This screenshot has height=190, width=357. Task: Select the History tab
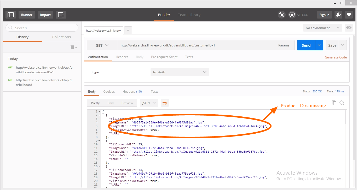tap(22, 37)
